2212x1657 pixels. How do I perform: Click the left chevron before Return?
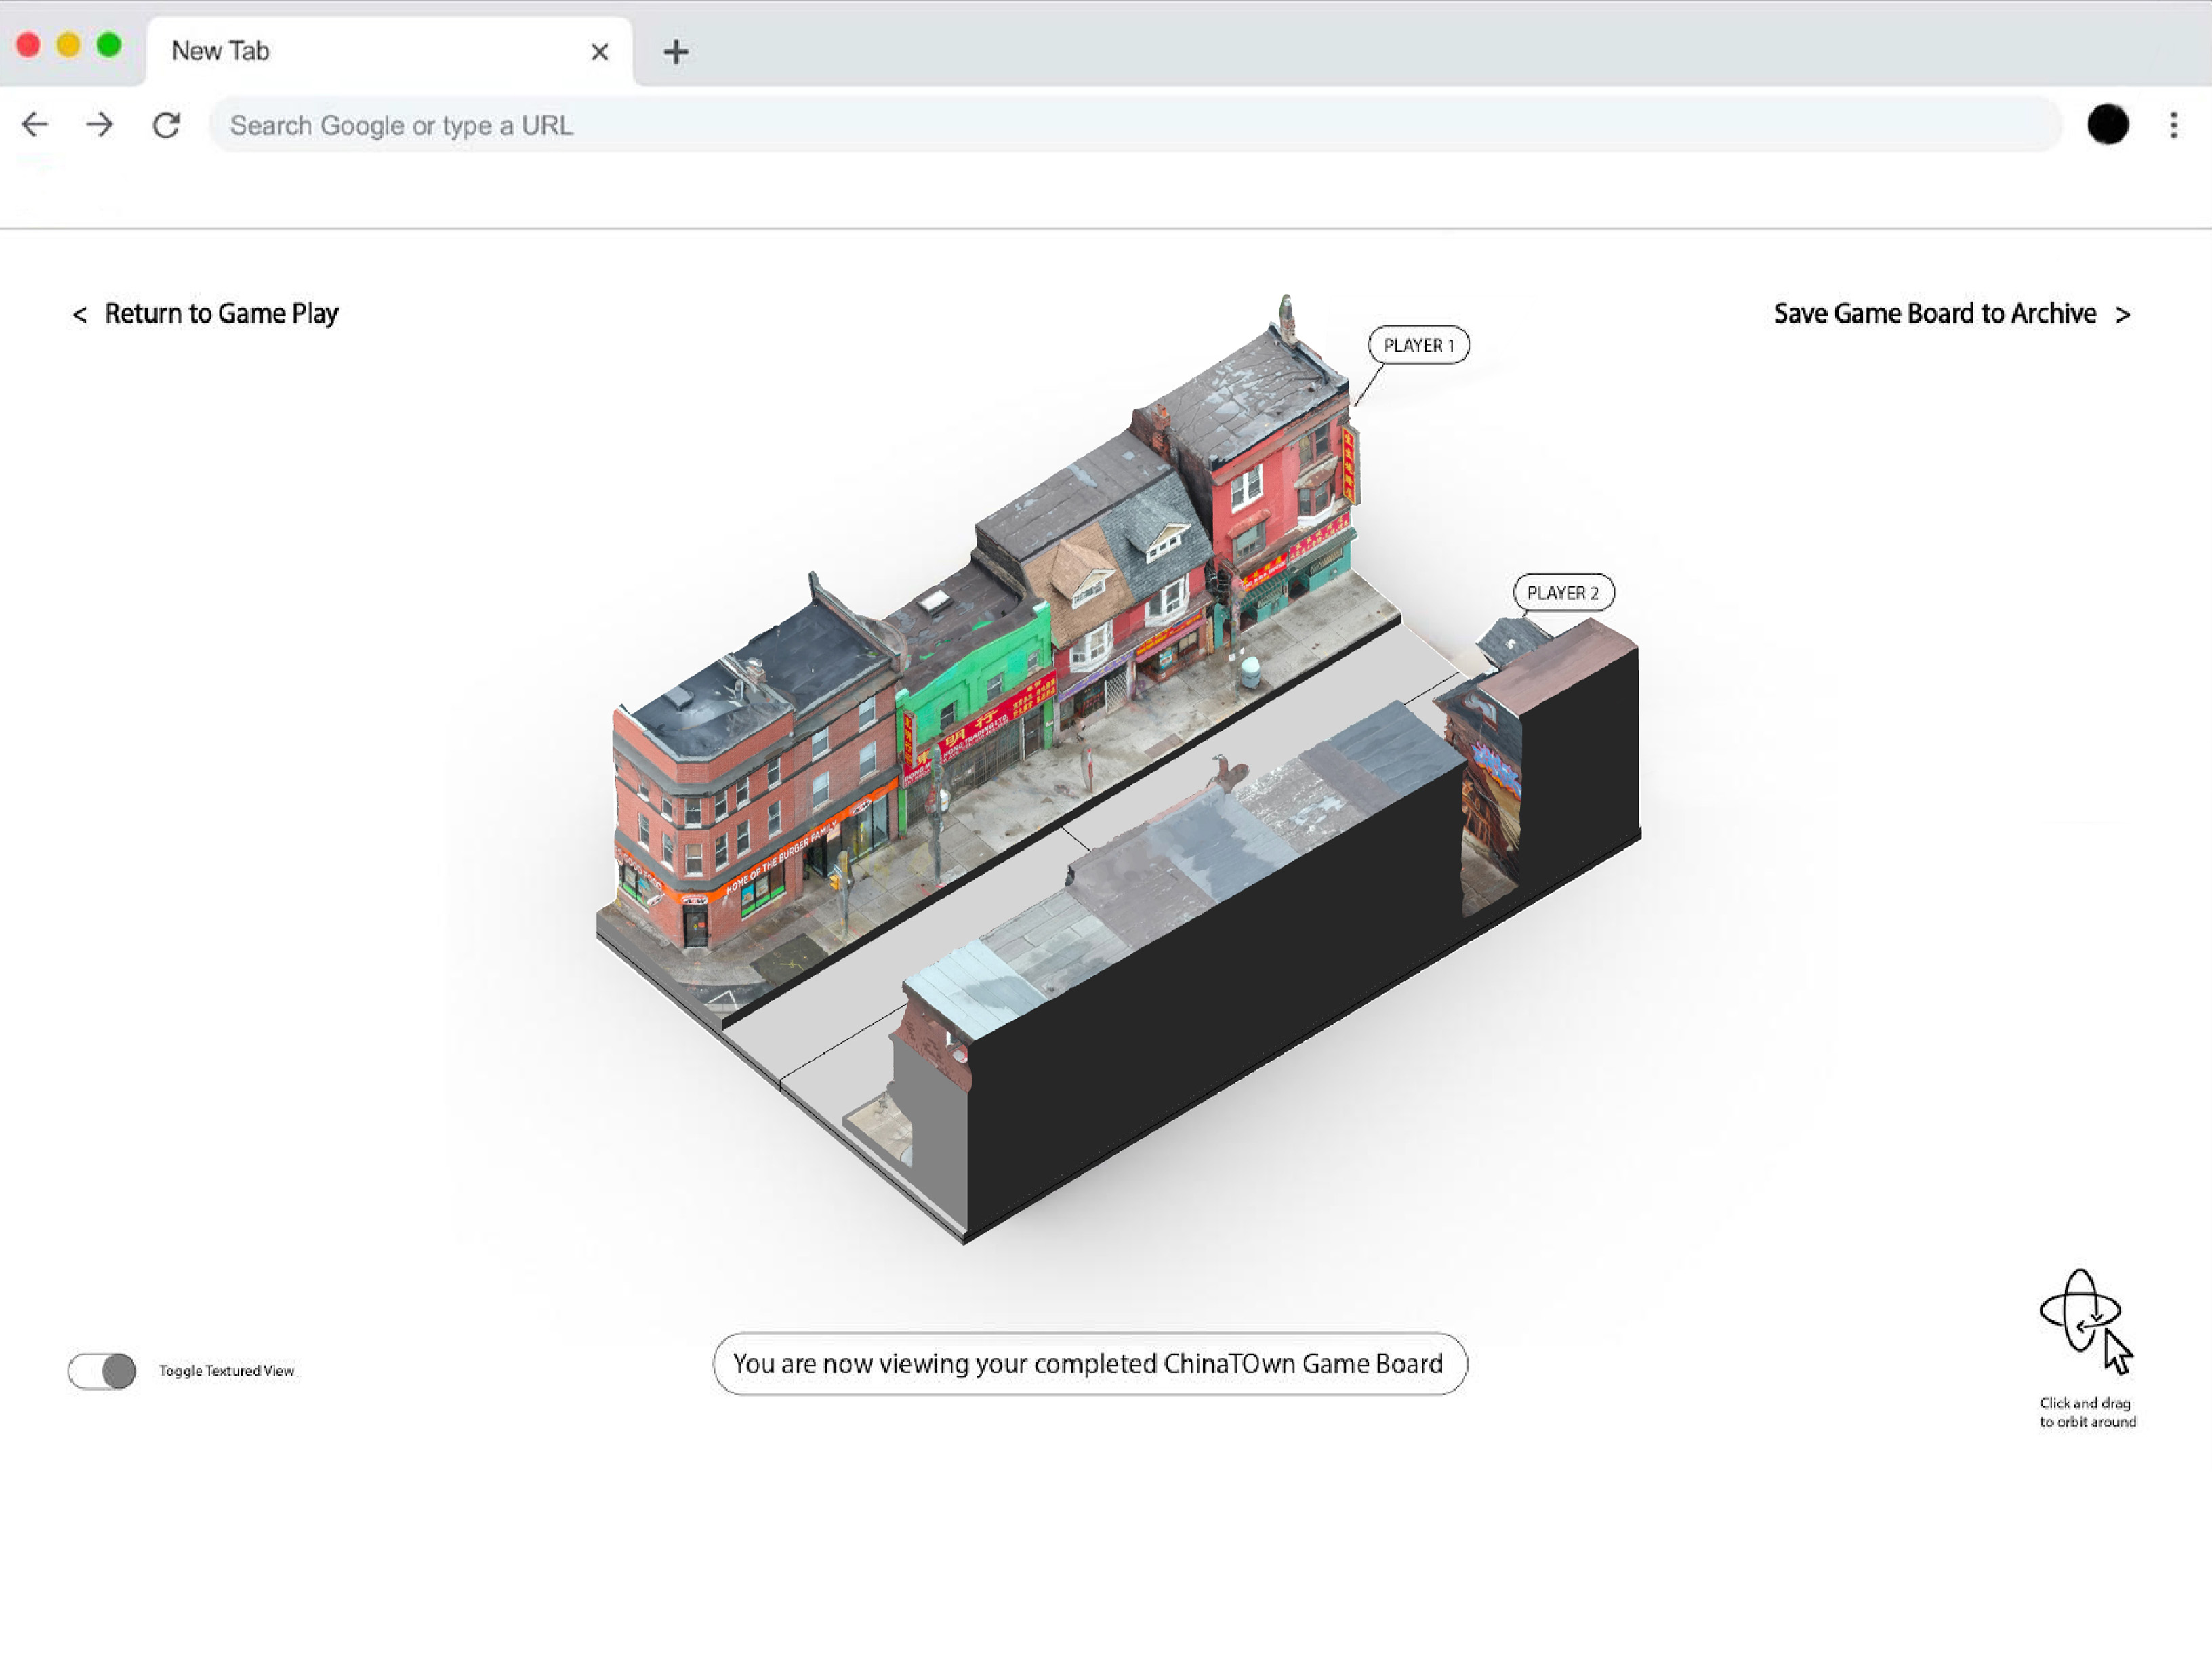pos(80,315)
